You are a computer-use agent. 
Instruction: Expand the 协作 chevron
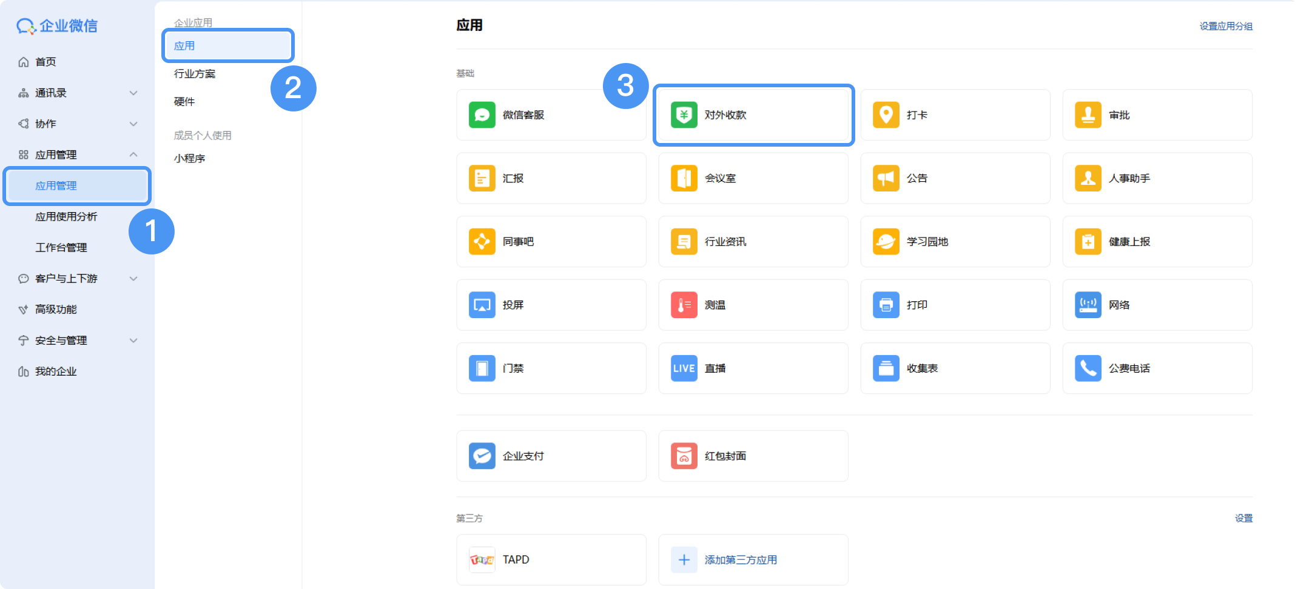(x=133, y=124)
